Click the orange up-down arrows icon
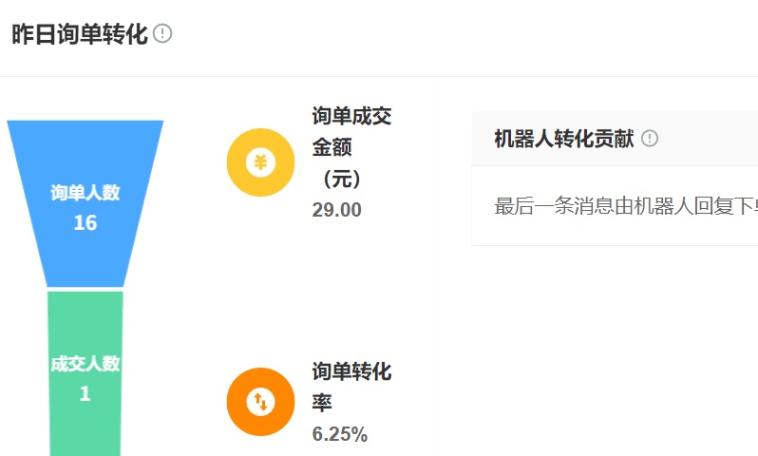 click(260, 402)
